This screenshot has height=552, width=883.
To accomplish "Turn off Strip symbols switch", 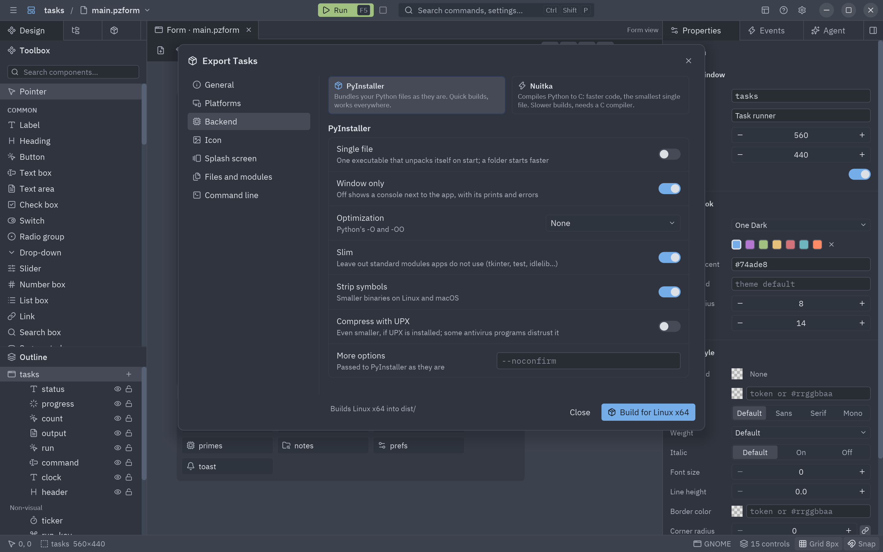I will click(x=669, y=292).
